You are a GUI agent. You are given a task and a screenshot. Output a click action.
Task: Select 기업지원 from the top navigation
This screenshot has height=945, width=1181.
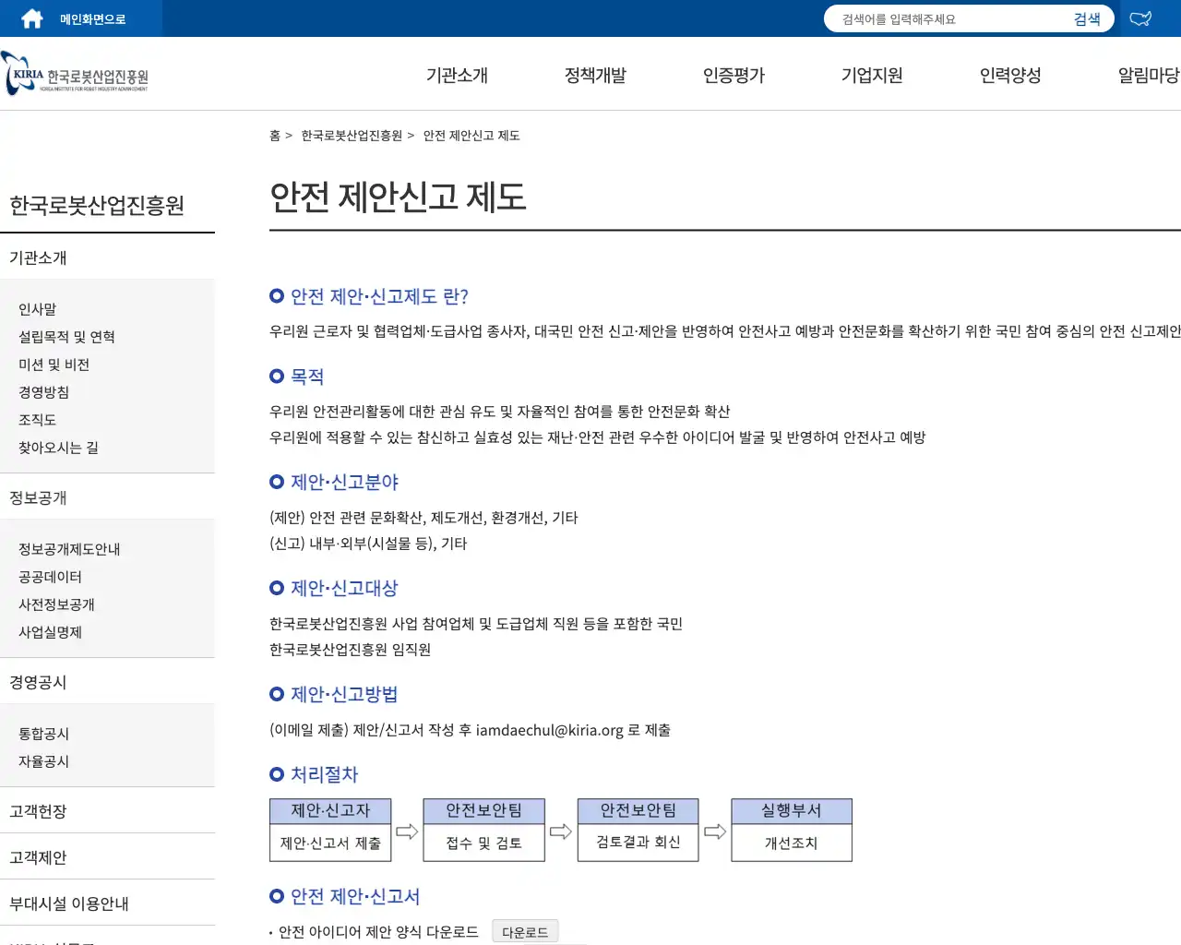pyautogui.click(x=870, y=75)
